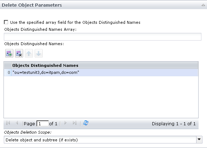Click the Objects Distinguished Names Array field
The image size is (207, 148).
(x=103, y=37)
